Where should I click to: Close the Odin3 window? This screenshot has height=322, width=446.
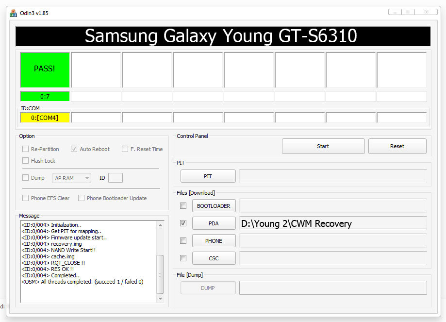click(426, 12)
